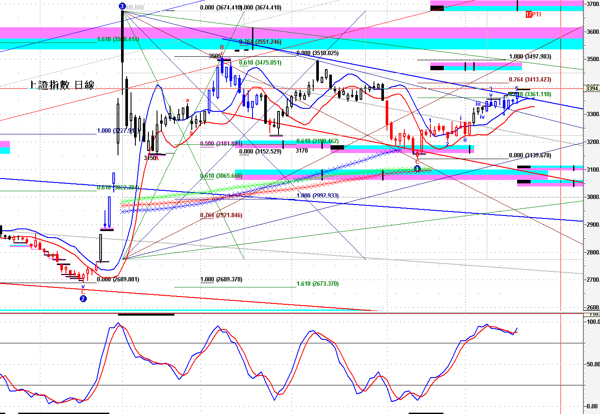Viewport: 600px width, 414px height.
Task: Select the 0.000 (3152.529) label
Action: coord(260,151)
